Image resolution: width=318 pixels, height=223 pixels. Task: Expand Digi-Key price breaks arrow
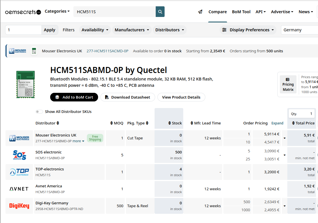point(284,206)
